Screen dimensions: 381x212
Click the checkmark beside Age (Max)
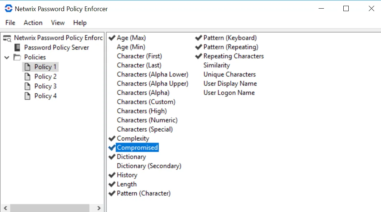(x=112, y=38)
